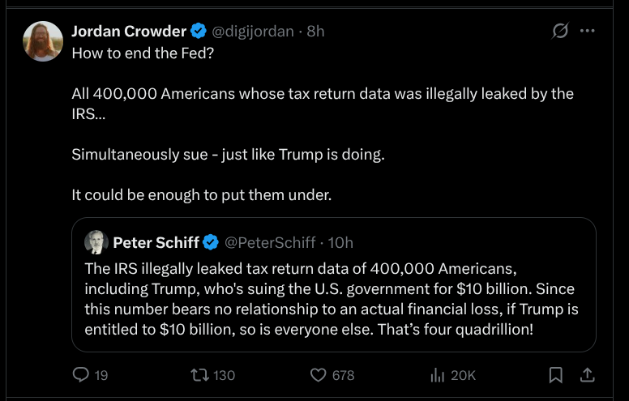This screenshot has height=401, width=629.
Task: Click the Grok circle-slash icon
Action: [559, 32]
